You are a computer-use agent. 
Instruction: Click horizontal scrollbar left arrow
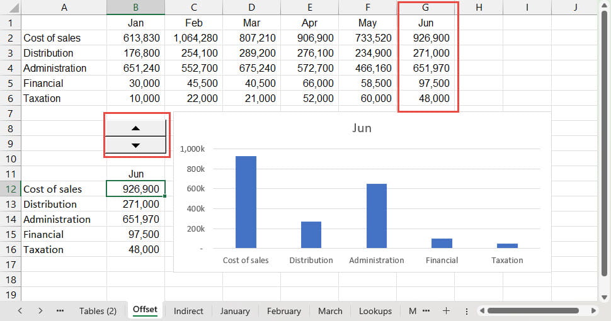click(483, 311)
